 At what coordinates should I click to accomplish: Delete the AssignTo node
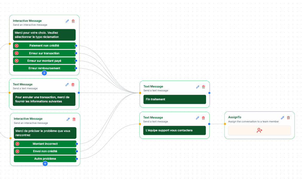click(289, 118)
